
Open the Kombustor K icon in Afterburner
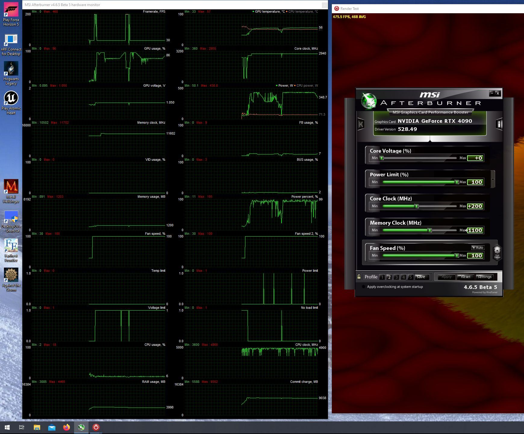point(361,124)
